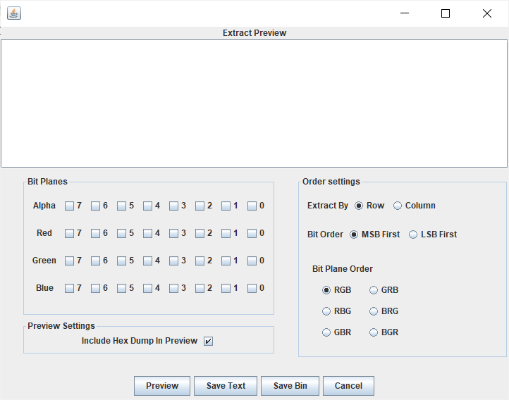509x400 pixels.
Task: Enable Alpha bit plane 7 checkbox
Action: [x=70, y=206]
